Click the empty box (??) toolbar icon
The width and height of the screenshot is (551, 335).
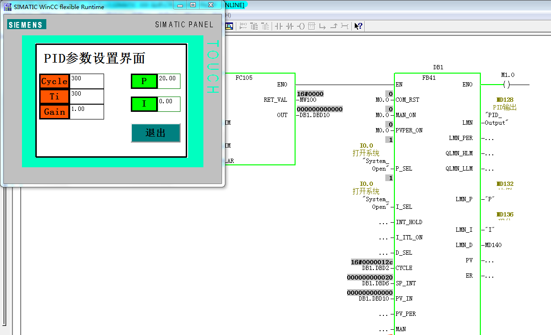pos(312,26)
